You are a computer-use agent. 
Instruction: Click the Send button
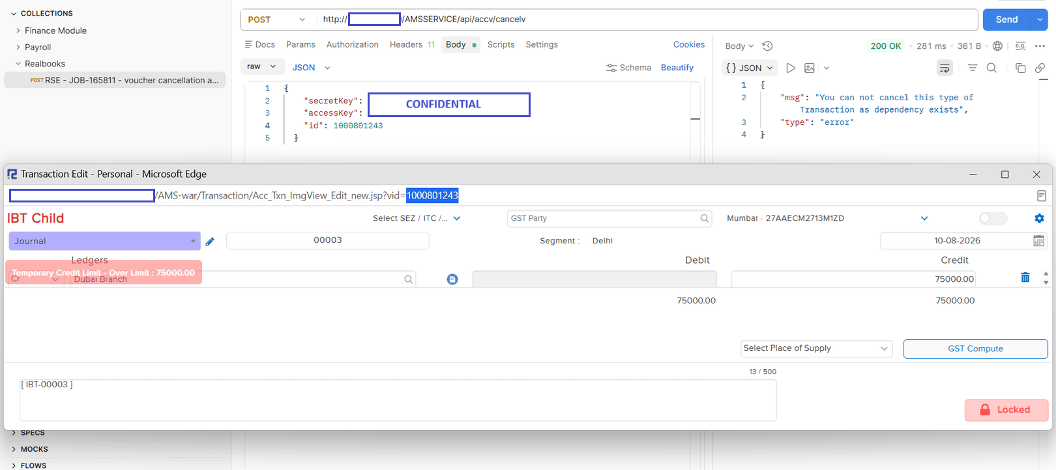pyautogui.click(x=1006, y=20)
